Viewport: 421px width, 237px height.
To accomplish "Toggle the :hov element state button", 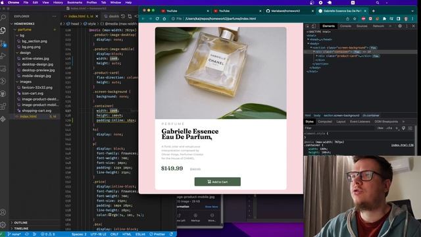I will [x=380, y=128].
